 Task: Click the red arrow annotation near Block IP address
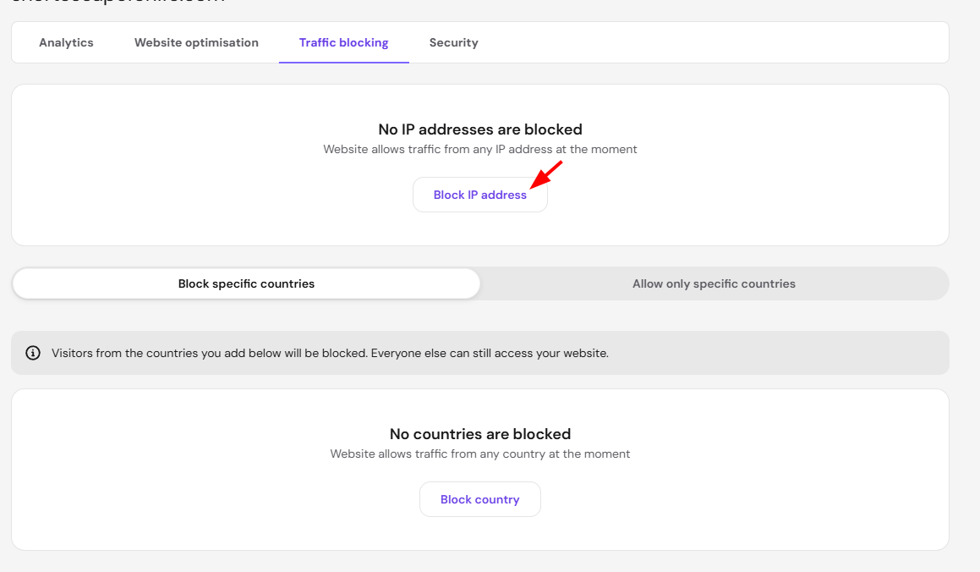(546, 174)
